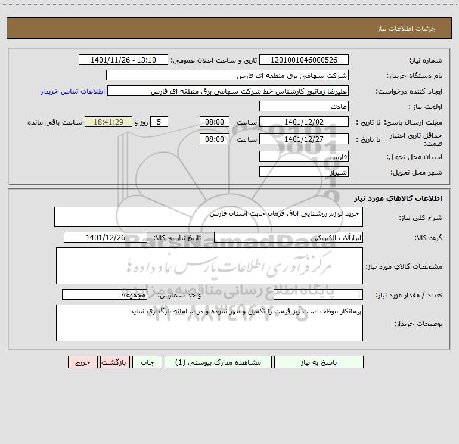Click the label نام دستگاه خریدار
Viewport: 459px width, 444px height.
coord(414,76)
